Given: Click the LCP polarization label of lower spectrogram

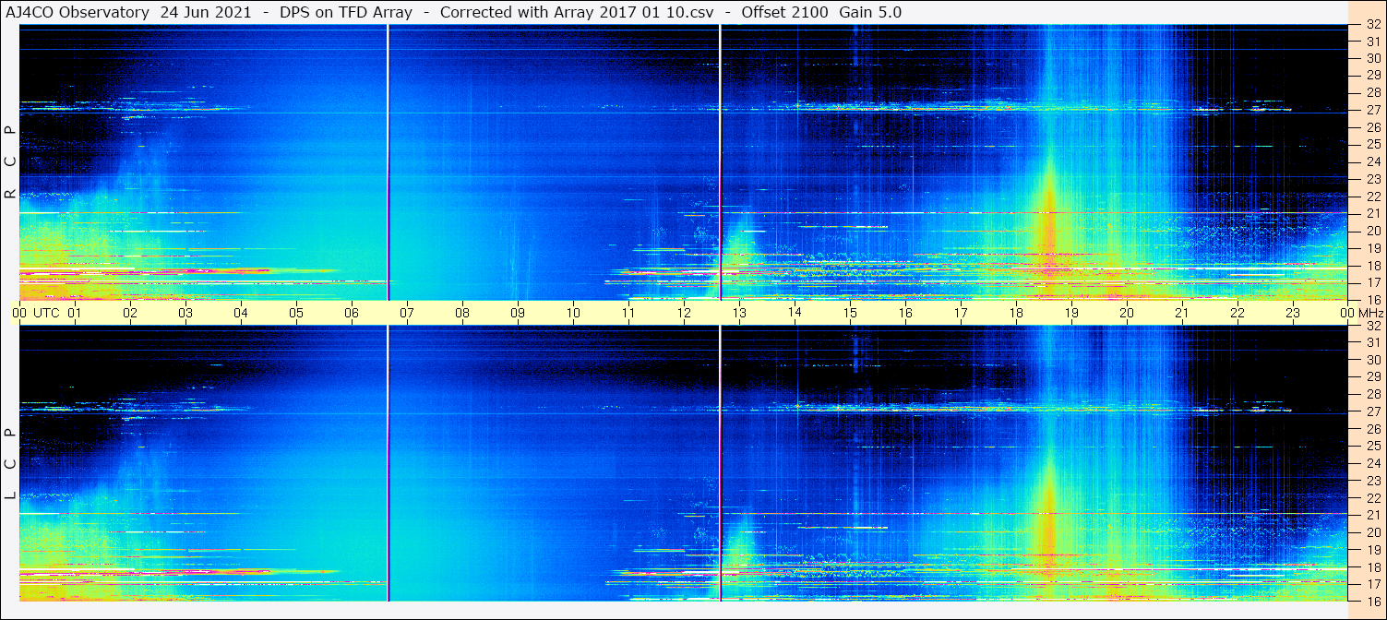Looking at the screenshot, I should pyautogui.click(x=10, y=464).
